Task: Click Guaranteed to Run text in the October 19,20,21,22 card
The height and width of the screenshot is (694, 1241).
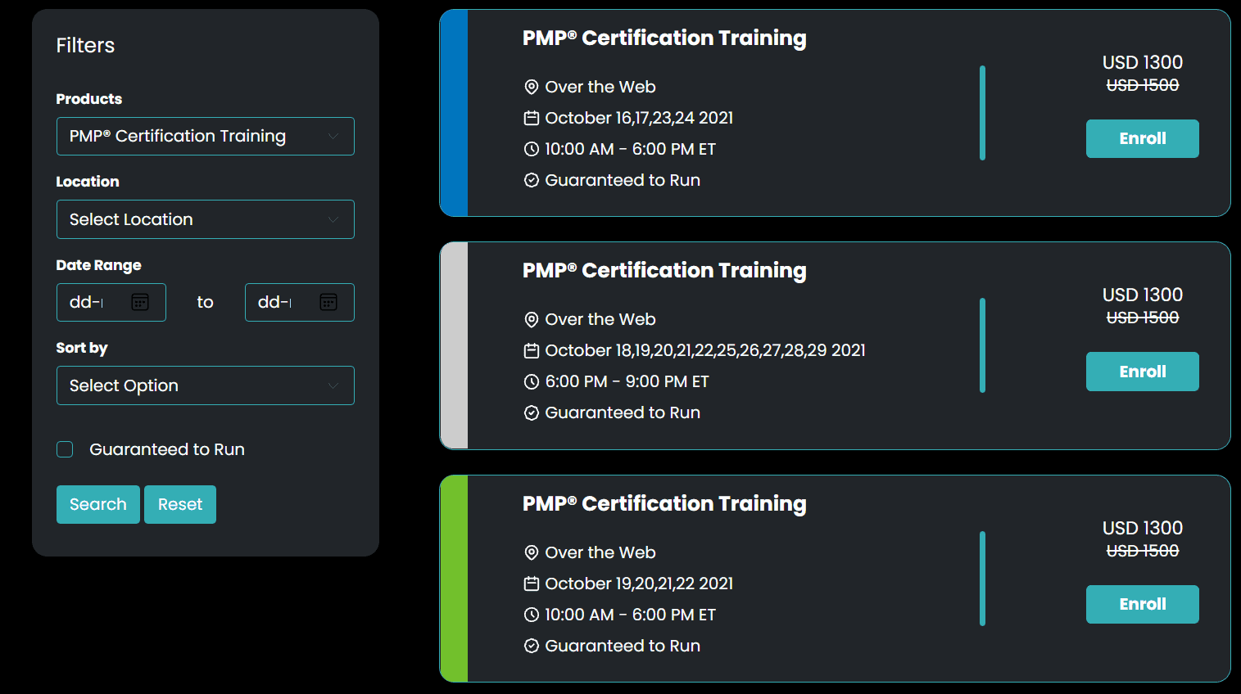Action: [x=623, y=646]
